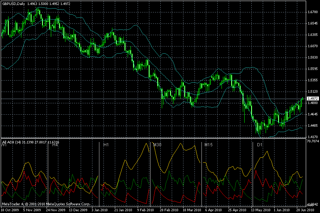
Task: Select the 13 May 2010 date label
Action: 261,210
